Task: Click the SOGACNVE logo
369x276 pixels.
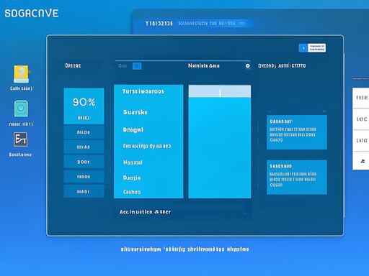Action: pos(32,13)
